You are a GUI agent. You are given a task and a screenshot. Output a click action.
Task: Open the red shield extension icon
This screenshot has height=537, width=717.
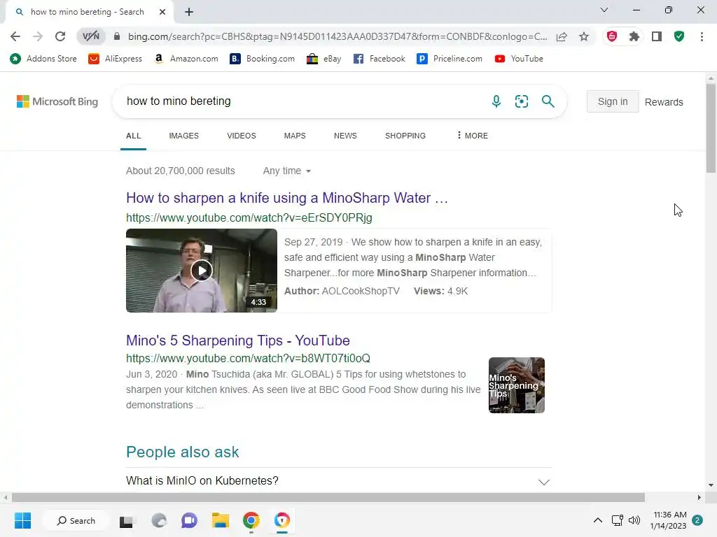coord(612,36)
